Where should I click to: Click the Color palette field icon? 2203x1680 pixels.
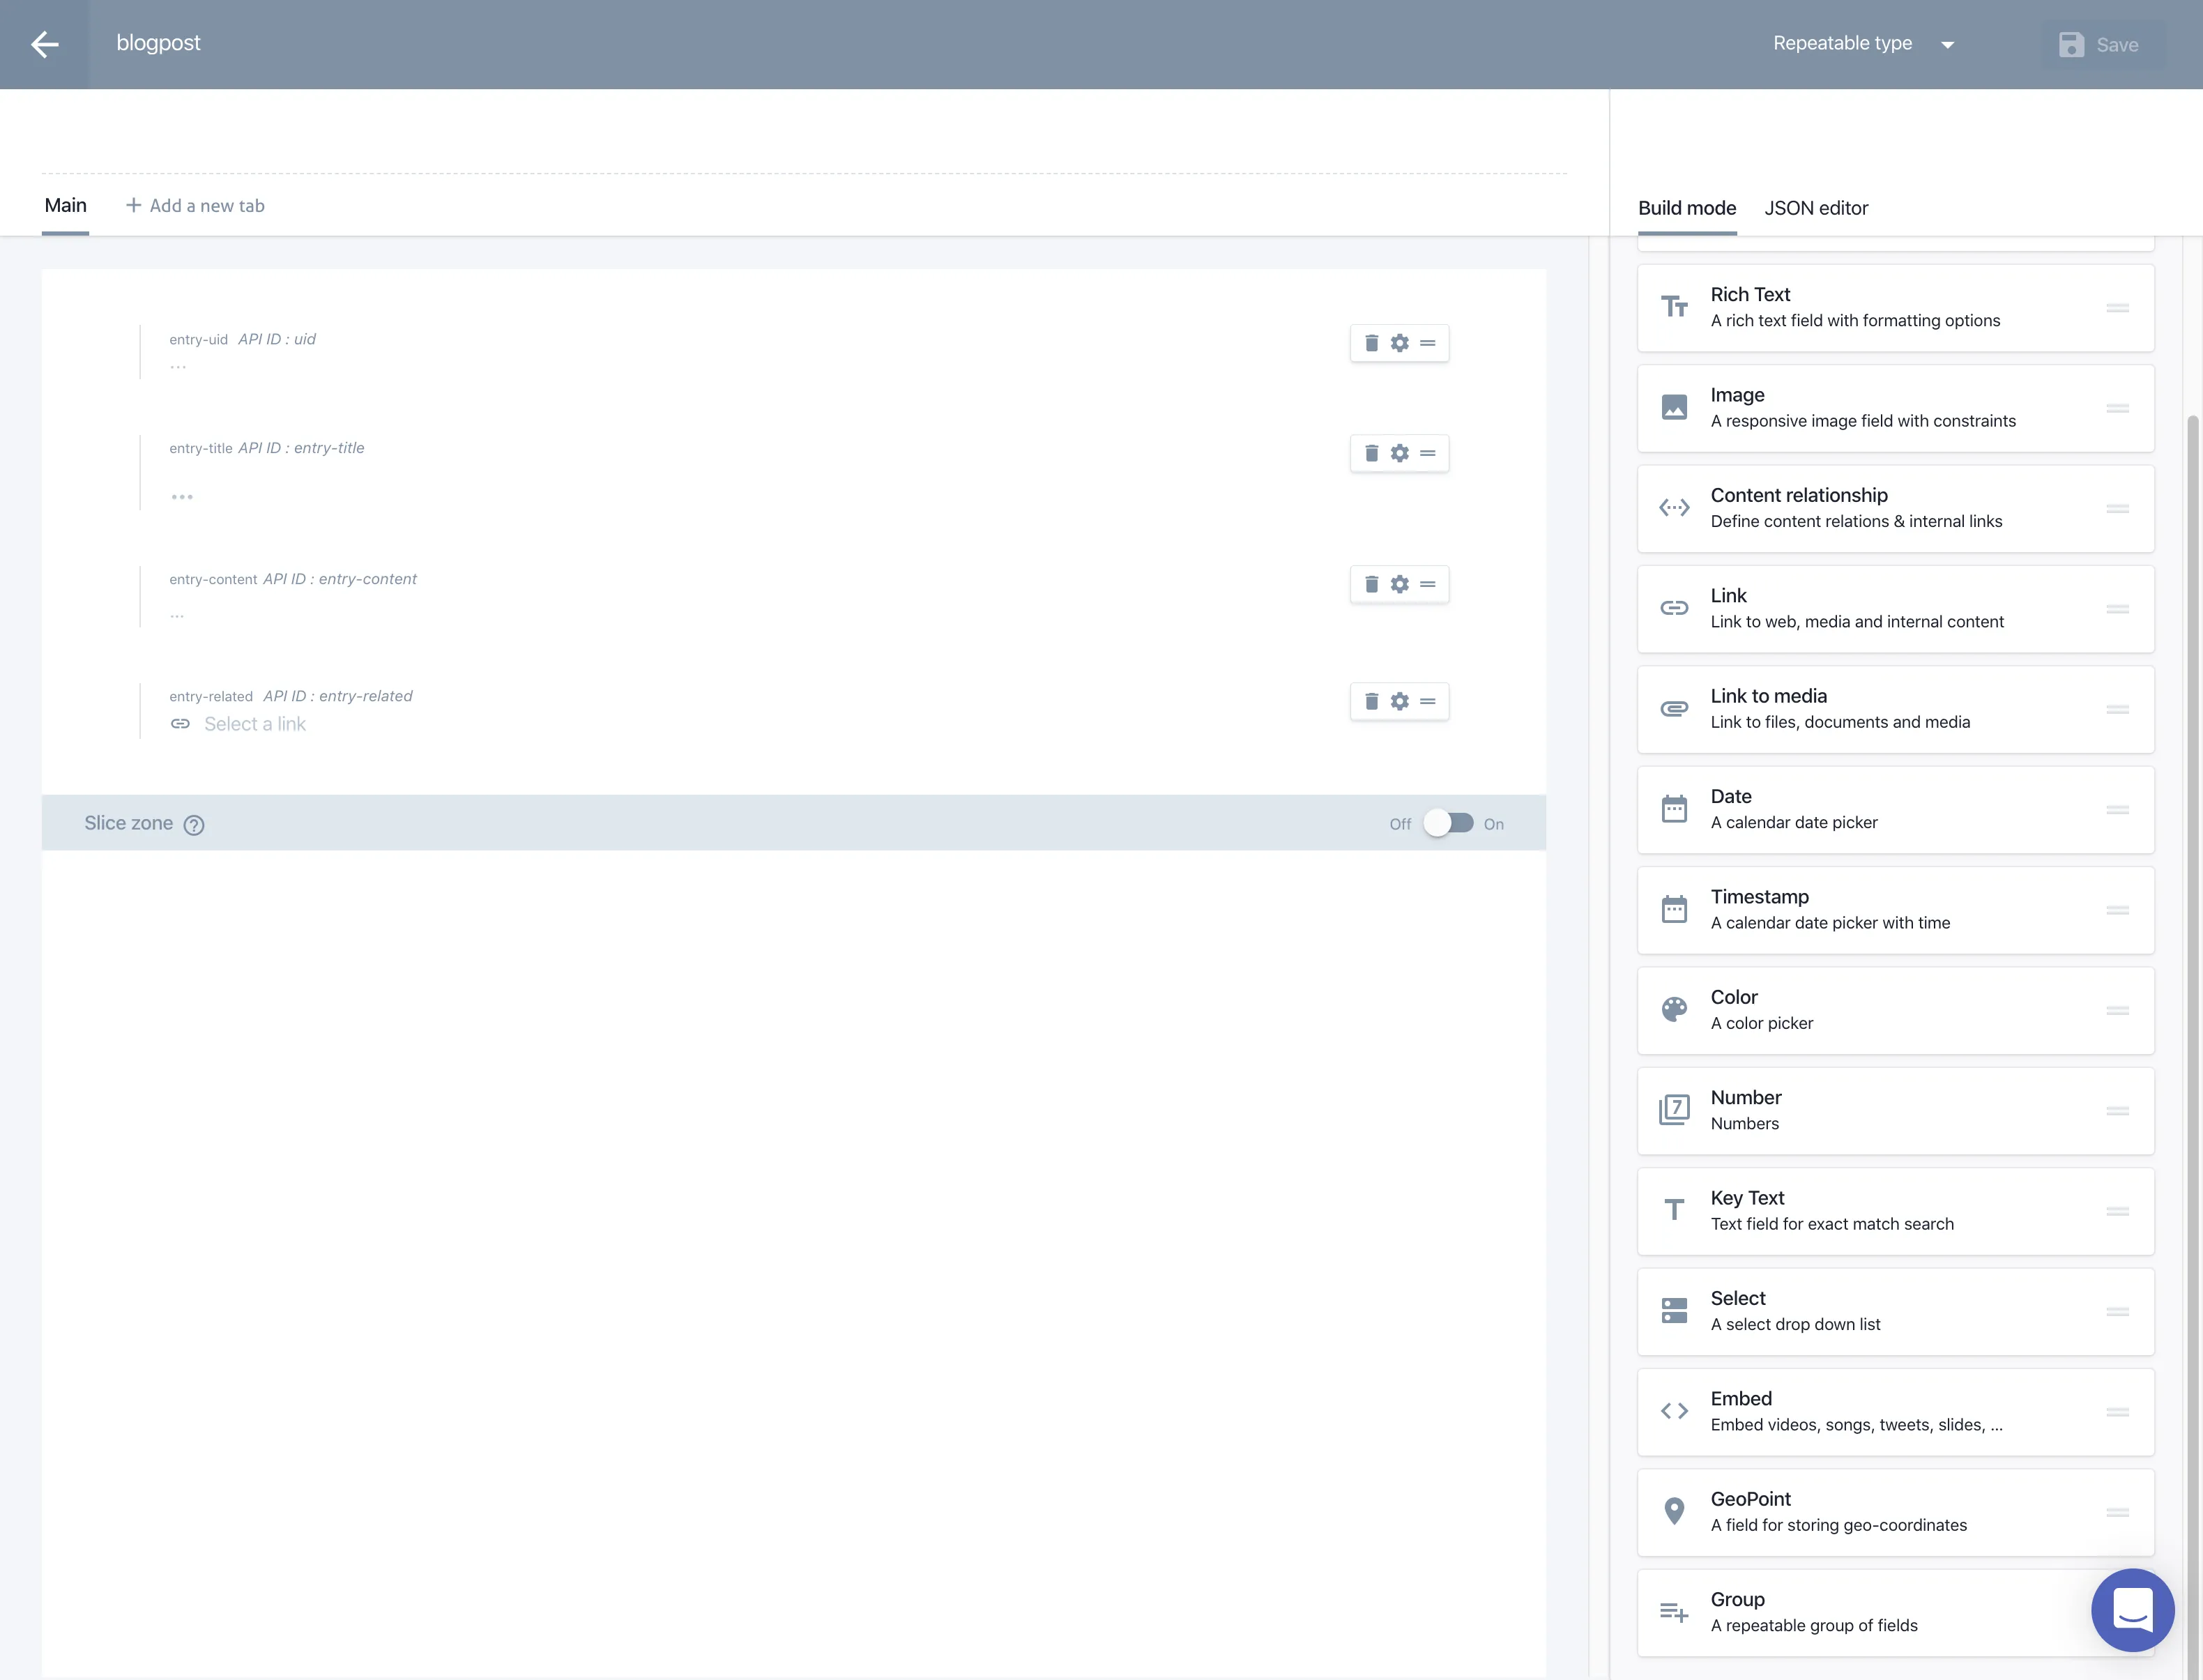click(x=1674, y=1009)
